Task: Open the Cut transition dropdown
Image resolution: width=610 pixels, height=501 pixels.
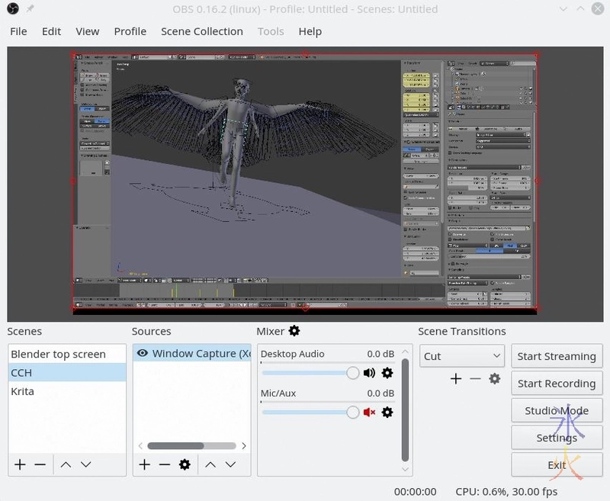Action: 462,356
